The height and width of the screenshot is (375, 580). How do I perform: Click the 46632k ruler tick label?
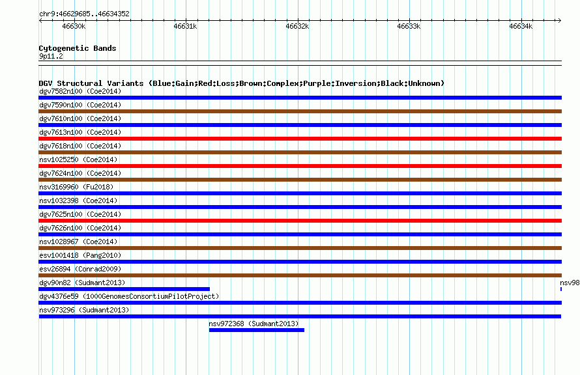click(x=297, y=26)
